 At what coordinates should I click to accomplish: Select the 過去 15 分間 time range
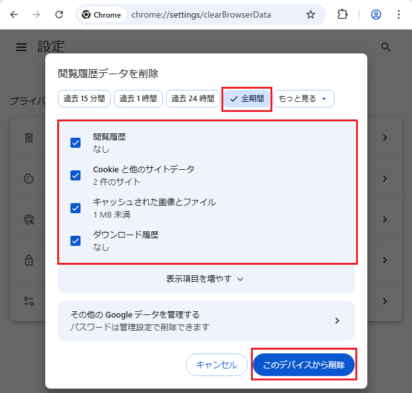click(84, 99)
